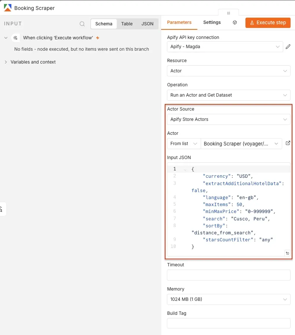Screen dimensions: 295x335
Task: Click the "extractAdditionalHotelData" key text
Action: point(242,183)
